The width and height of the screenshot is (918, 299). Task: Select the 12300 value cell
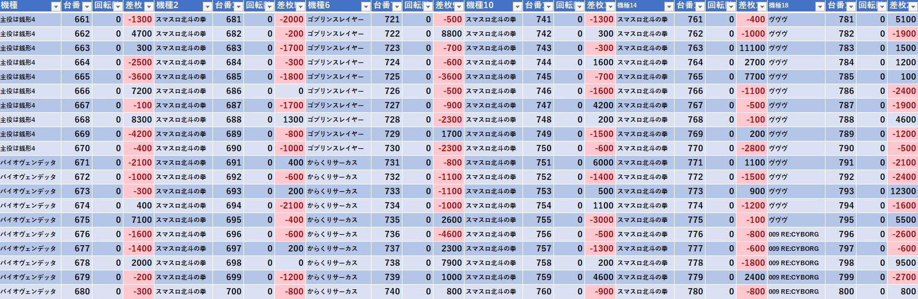click(903, 191)
